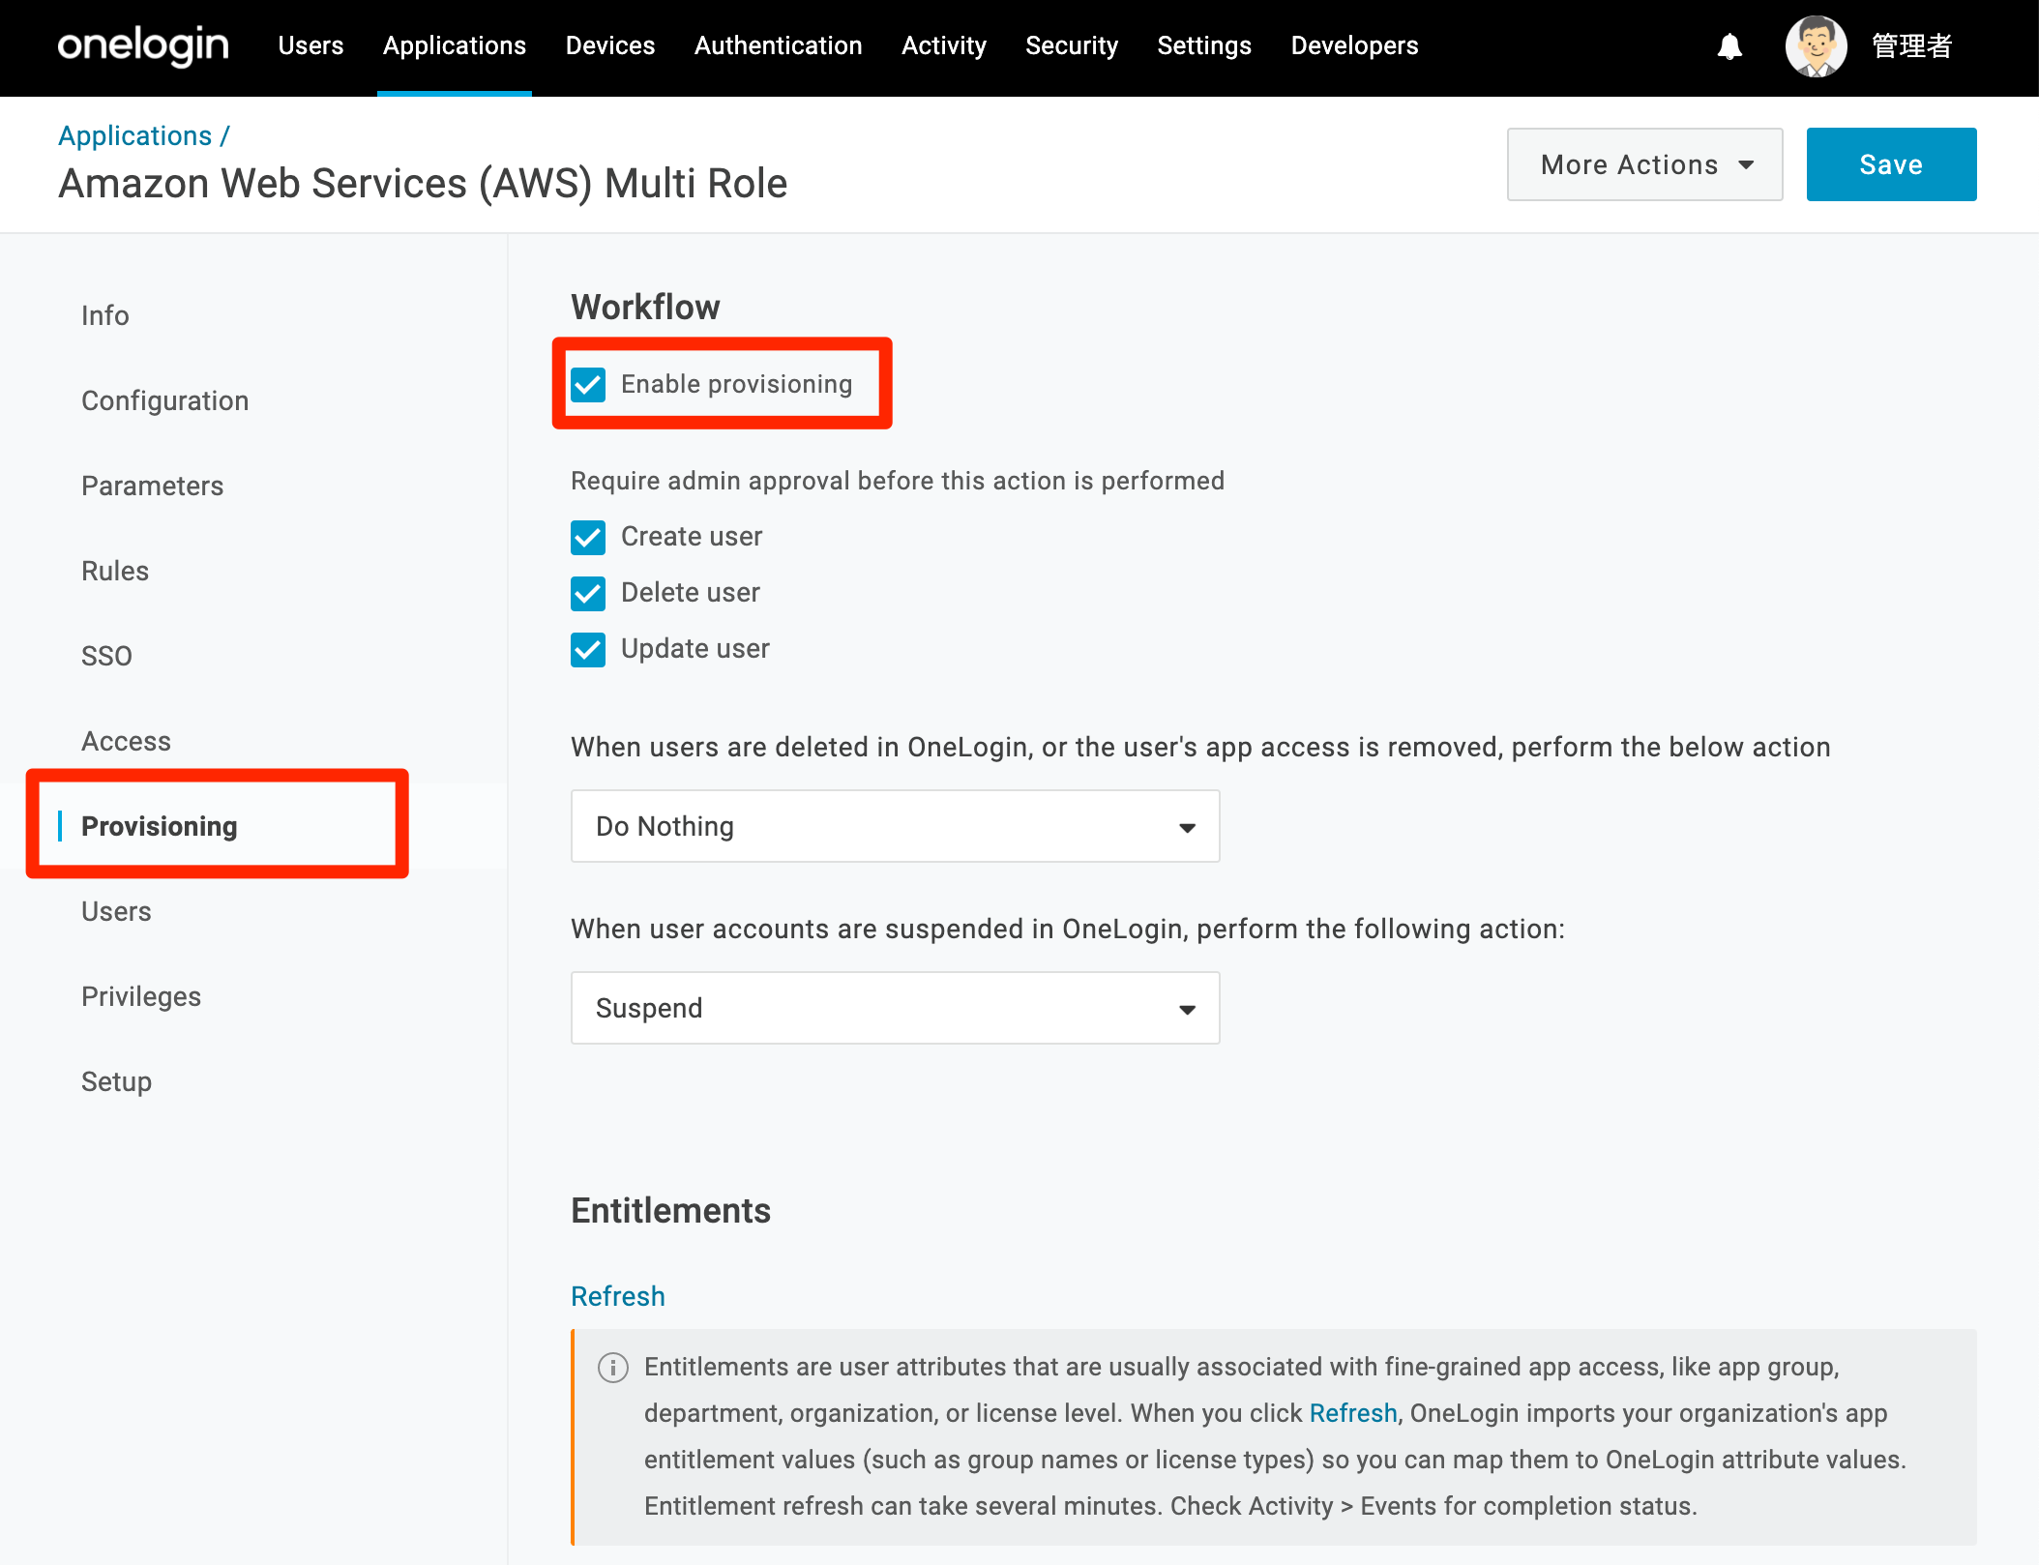
Task: Open the Security menu in top navigation
Action: click(1072, 45)
